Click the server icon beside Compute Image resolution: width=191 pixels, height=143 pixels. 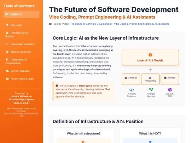(x=126, y=78)
